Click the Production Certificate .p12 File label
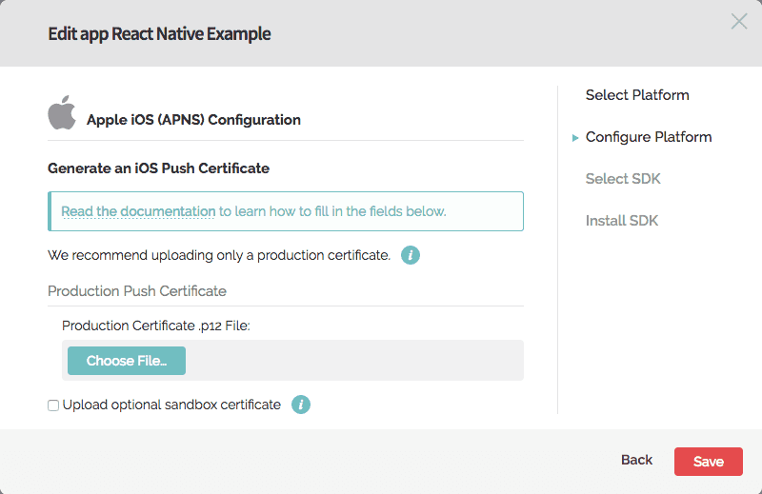The height and width of the screenshot is (494, 762). pyautogui.click(x=156, y=326)
